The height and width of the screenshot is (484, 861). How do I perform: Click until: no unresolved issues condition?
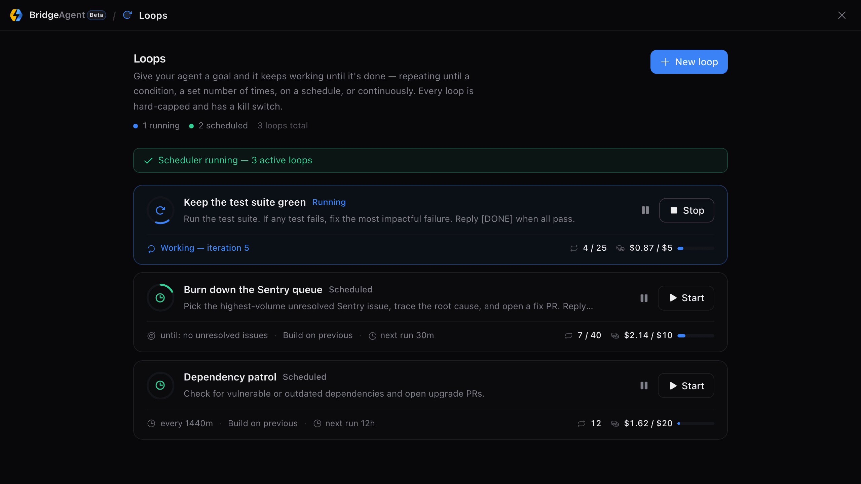214,335
